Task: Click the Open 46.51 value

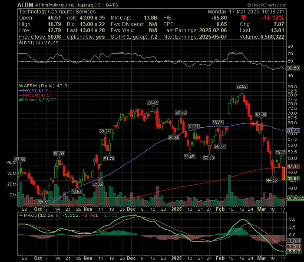Action: 54,18
